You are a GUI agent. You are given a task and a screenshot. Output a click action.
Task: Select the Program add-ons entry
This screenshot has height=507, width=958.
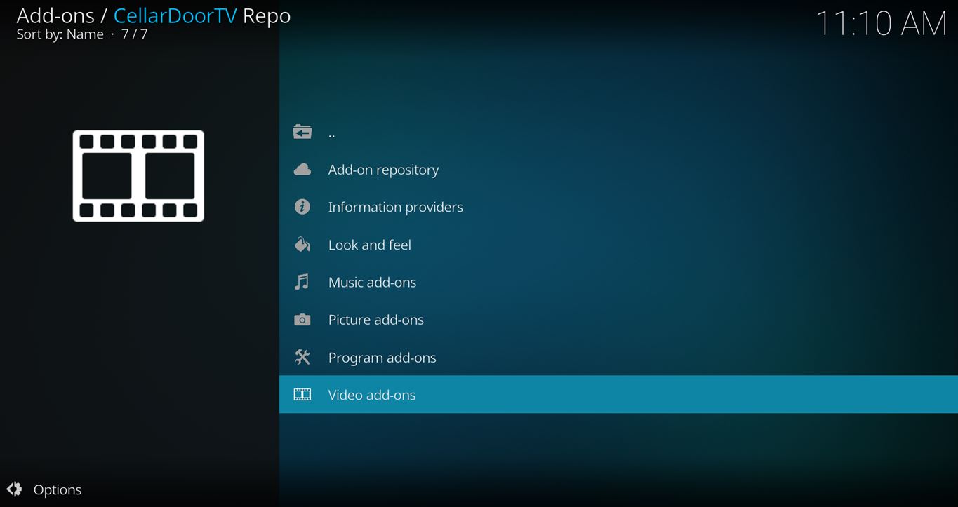382,357
